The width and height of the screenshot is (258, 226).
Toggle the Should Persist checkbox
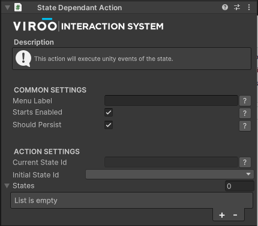109,125
